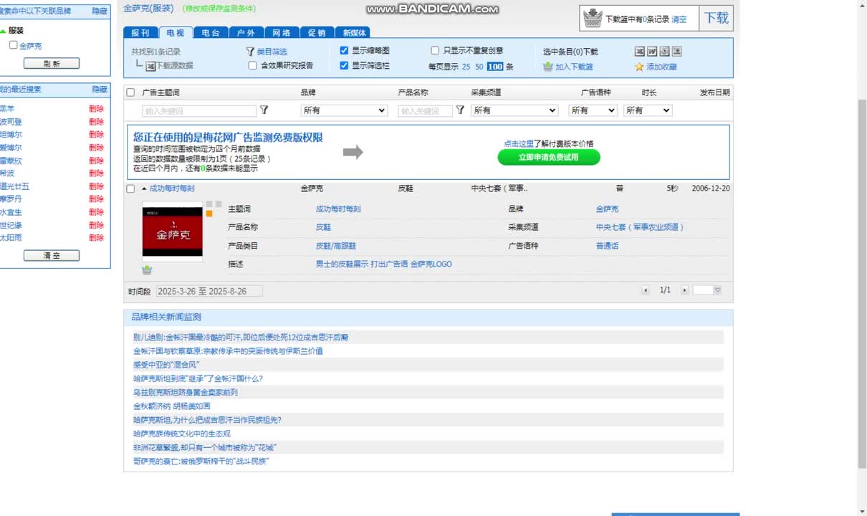
Task: Click the green 立即申请免费试用 button
Action: click(549, 157)
